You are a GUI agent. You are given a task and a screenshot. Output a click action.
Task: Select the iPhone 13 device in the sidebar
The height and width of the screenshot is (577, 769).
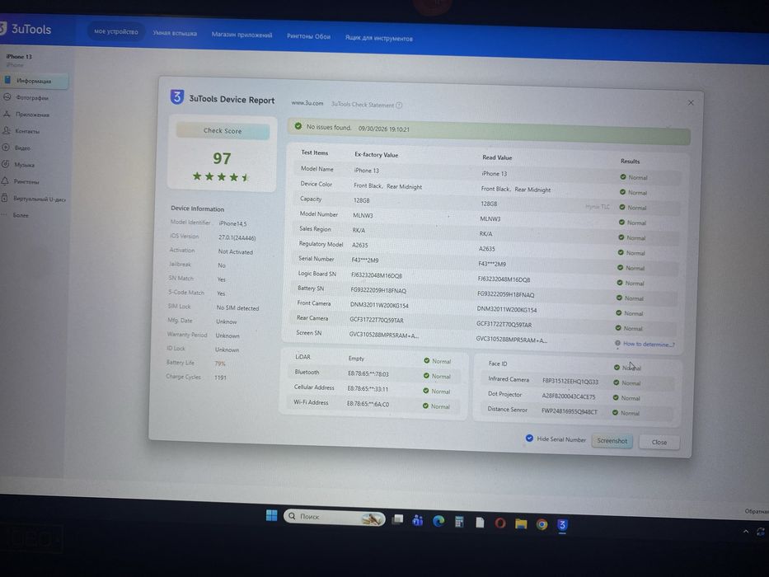(19, 56)
